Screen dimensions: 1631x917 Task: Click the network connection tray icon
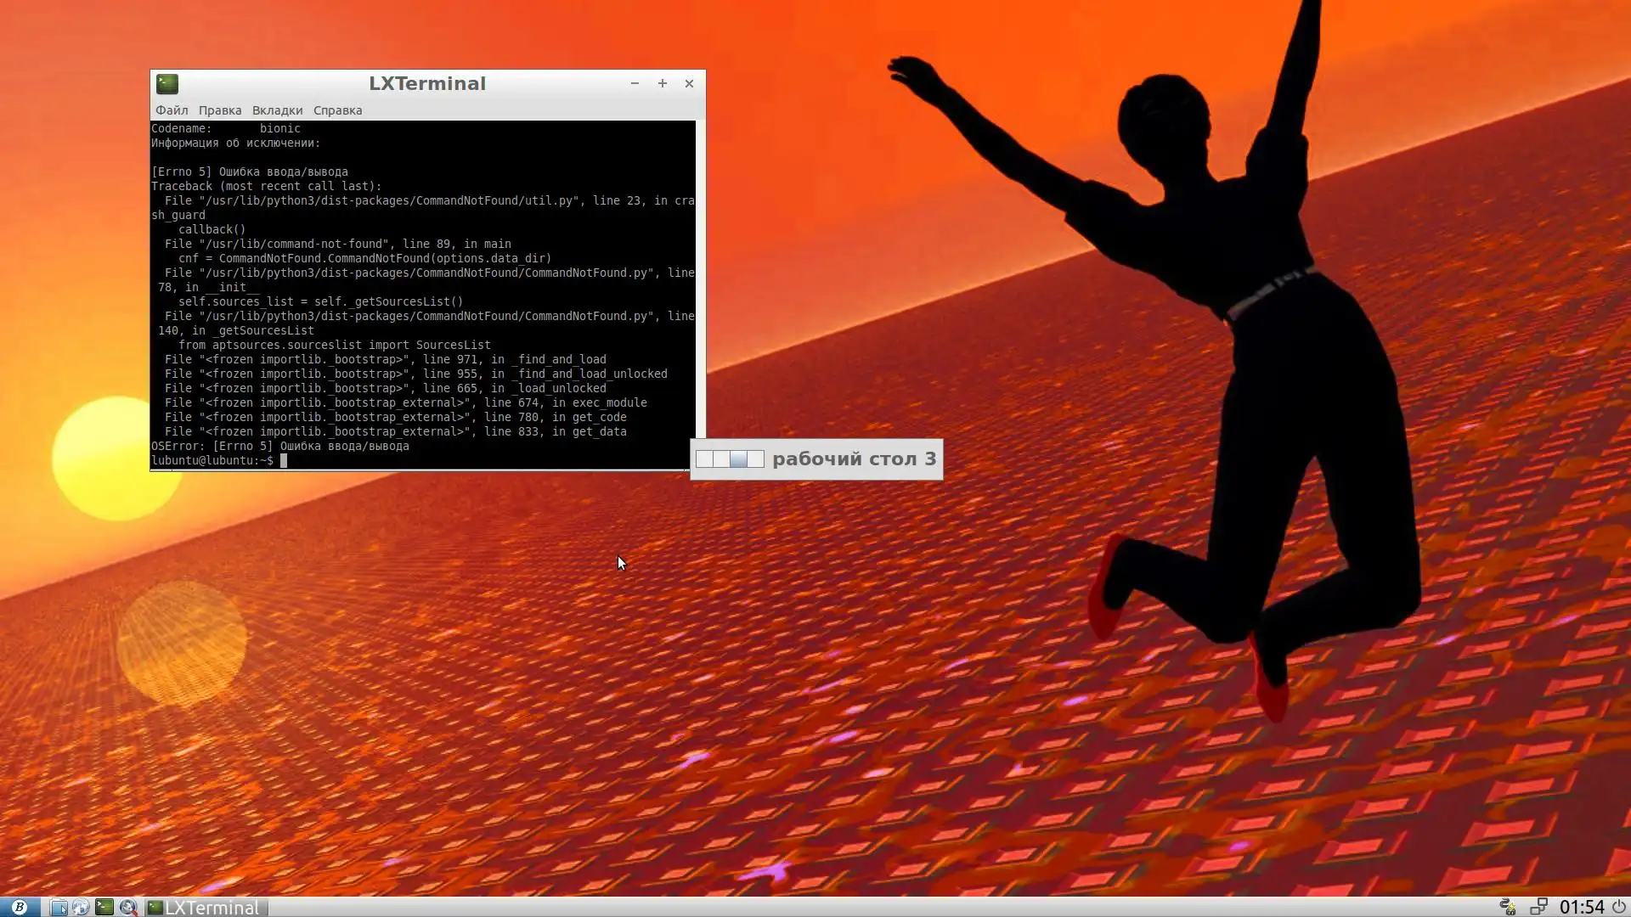coord(1538,907)
